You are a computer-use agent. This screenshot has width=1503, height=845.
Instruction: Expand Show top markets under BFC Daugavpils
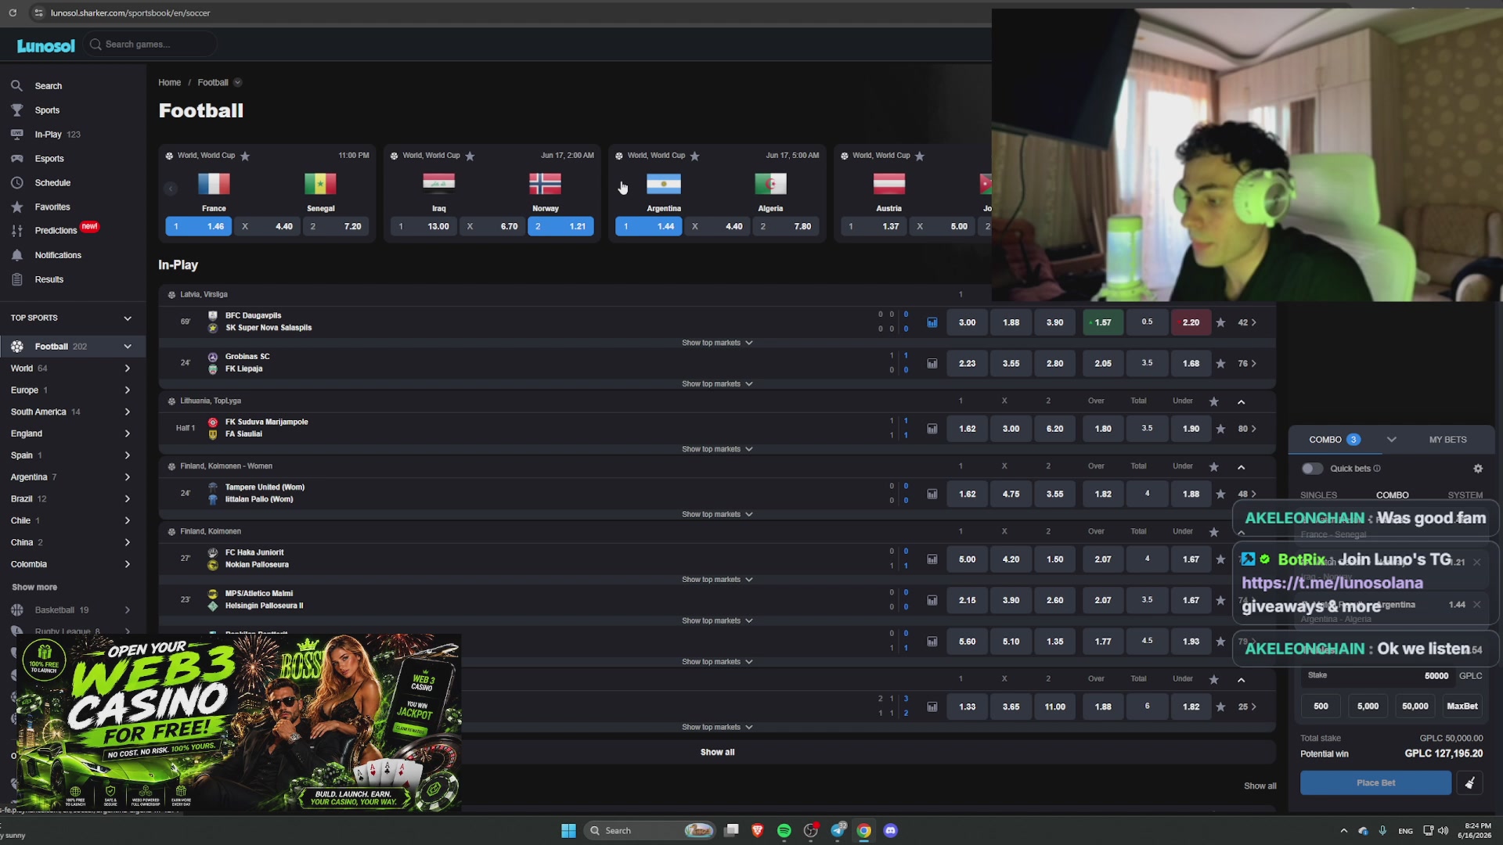tap(717, 343)
